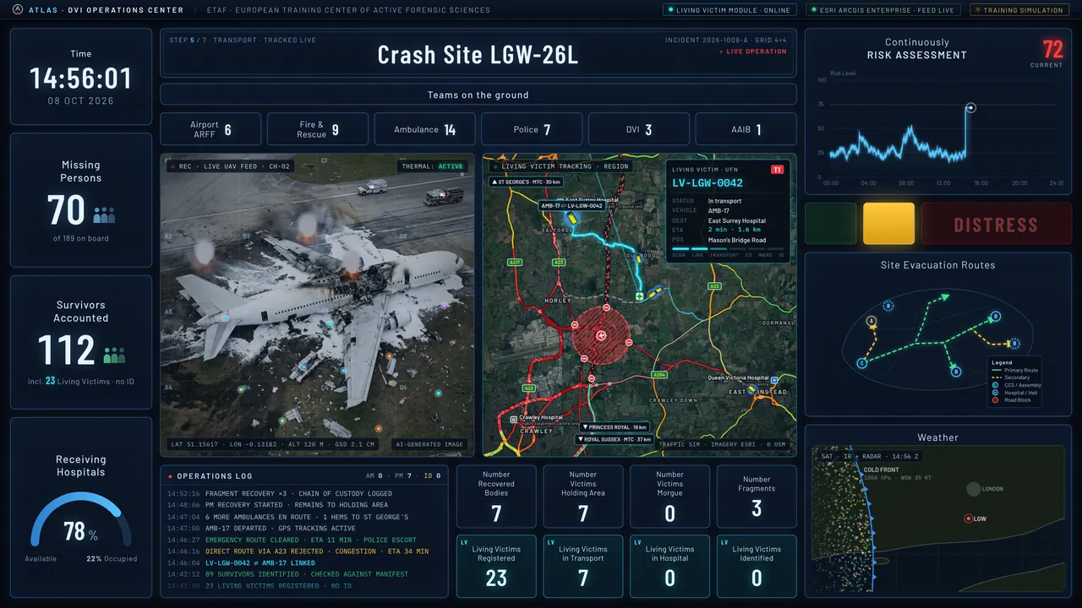Click the Training Simulation badge
The width and height of the screenshot is (1082, 608).
coord(1019,10)
